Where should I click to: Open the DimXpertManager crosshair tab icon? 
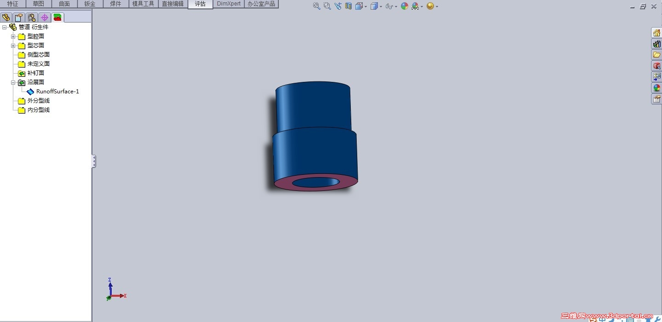pyautogui.click(x=45, y=17)
